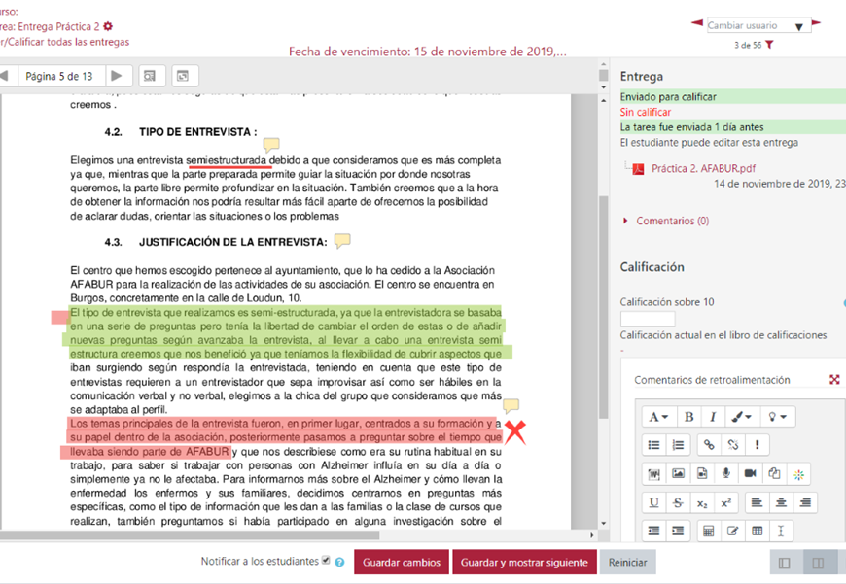
Task: Click the Reiniciar button
Action: coord(627,563)
